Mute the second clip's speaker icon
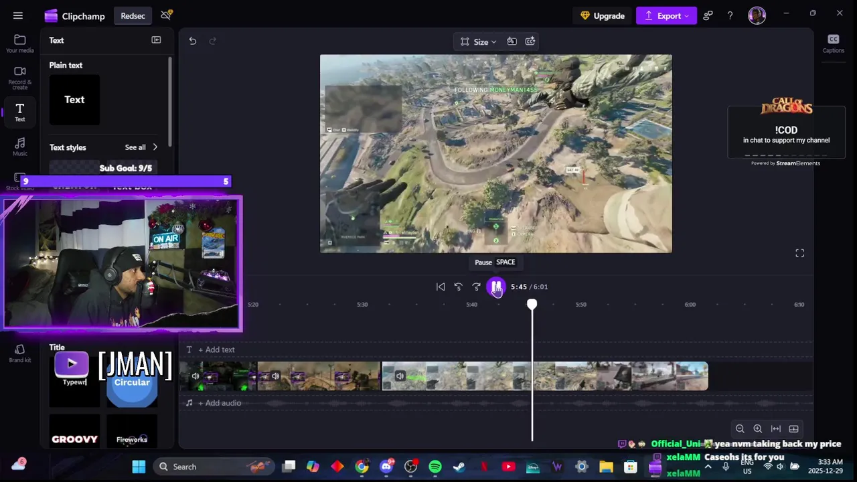This screenshot has height=482, width=857. pyautogui.click(x=275, y=376)
